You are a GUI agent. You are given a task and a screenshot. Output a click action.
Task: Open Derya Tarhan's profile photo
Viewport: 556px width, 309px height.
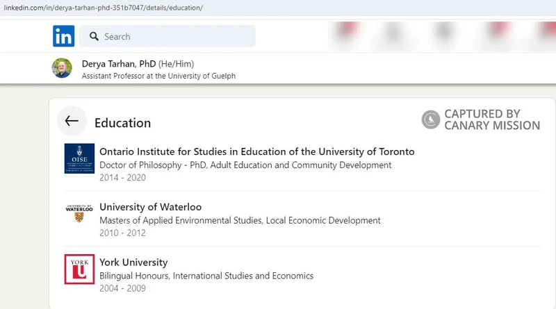[62, 68]
